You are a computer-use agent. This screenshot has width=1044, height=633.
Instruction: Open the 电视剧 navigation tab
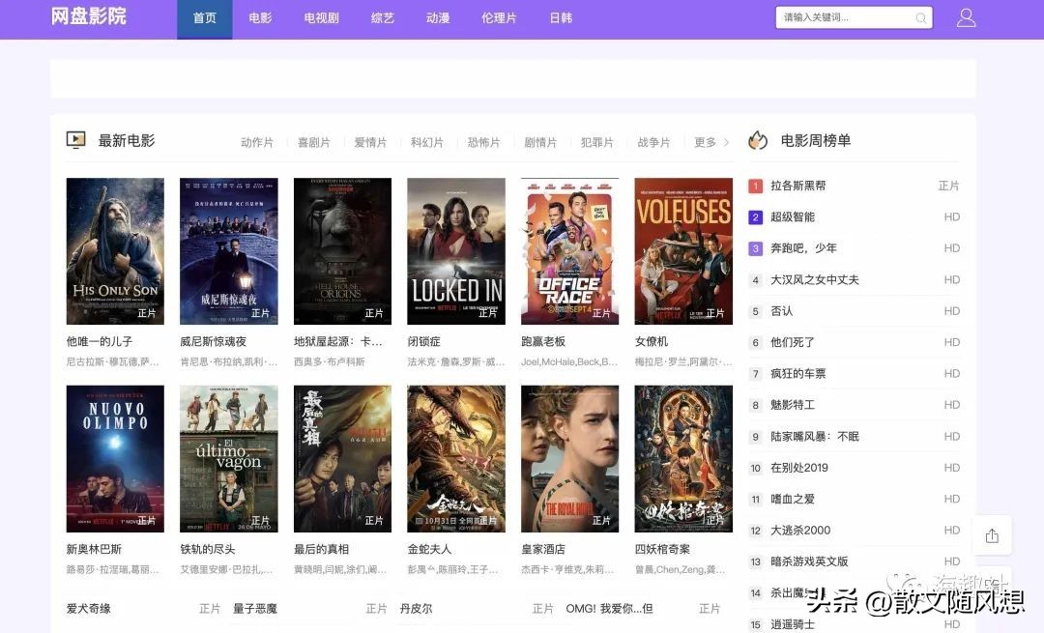[321, 18]
